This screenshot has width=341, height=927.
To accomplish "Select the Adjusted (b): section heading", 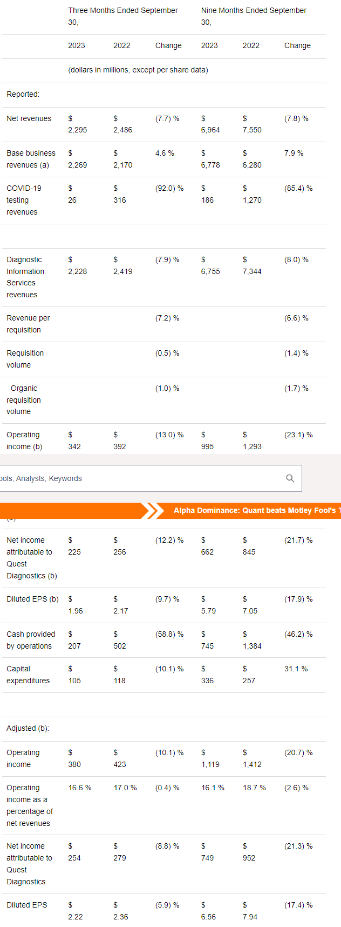I will [28, 728].
